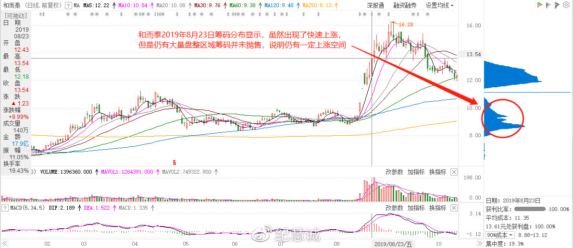573x248 pixels.
Task: Click the gray flag icon beside the bars icon
Action: 548,5
